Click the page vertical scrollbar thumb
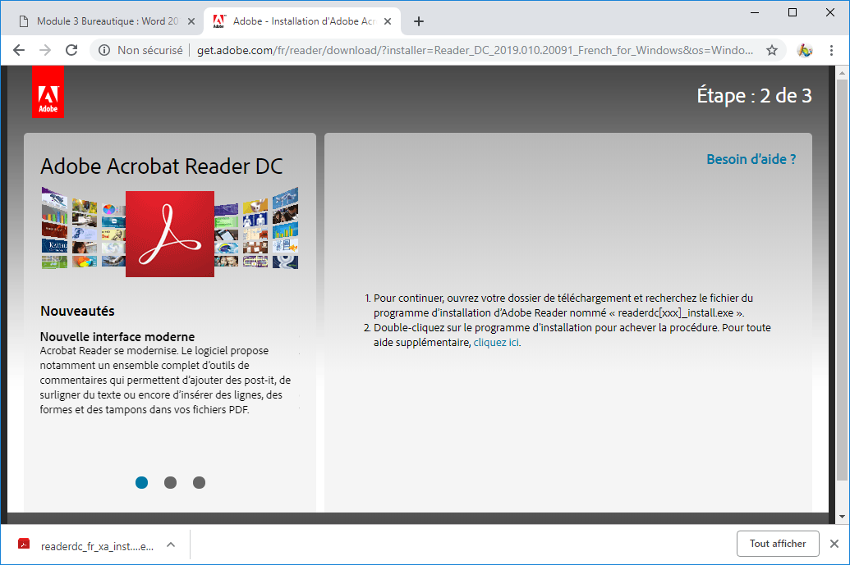Viewport: 850px width, 565px height. click(841, 280)
